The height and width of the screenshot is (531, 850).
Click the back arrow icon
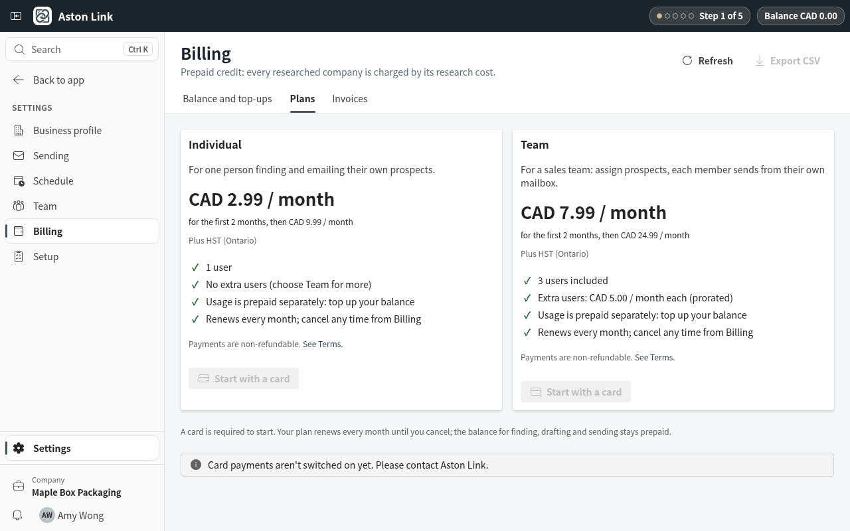point(19,80)
